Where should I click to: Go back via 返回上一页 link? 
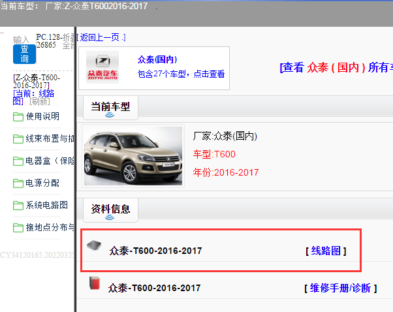coord(101,38)
